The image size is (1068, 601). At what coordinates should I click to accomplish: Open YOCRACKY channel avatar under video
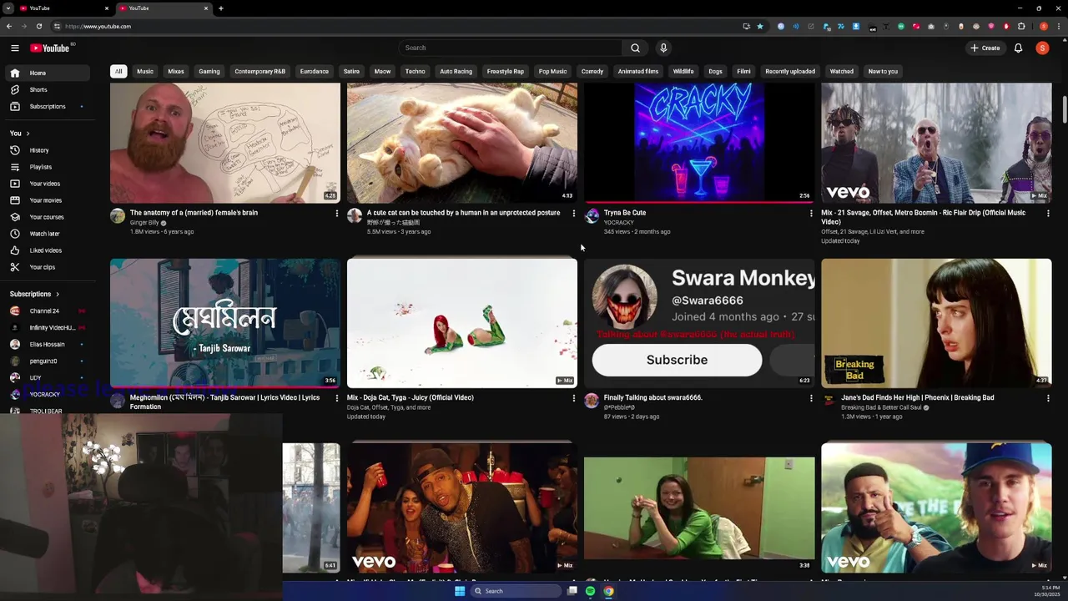(x=592, y=216)
